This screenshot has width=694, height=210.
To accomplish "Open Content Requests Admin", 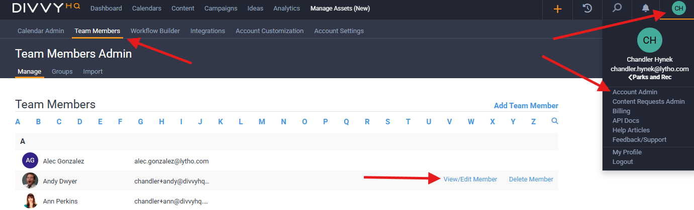I will click(x=648, y=101).
